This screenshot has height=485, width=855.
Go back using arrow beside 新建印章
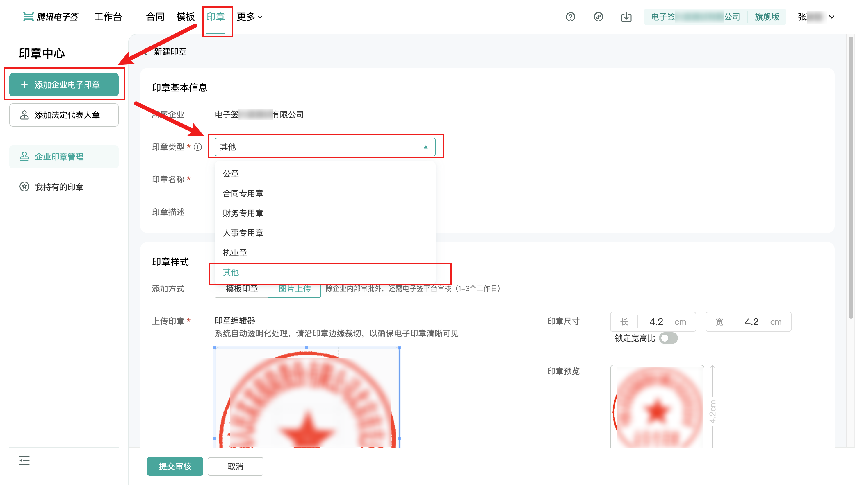pos(145,52)
